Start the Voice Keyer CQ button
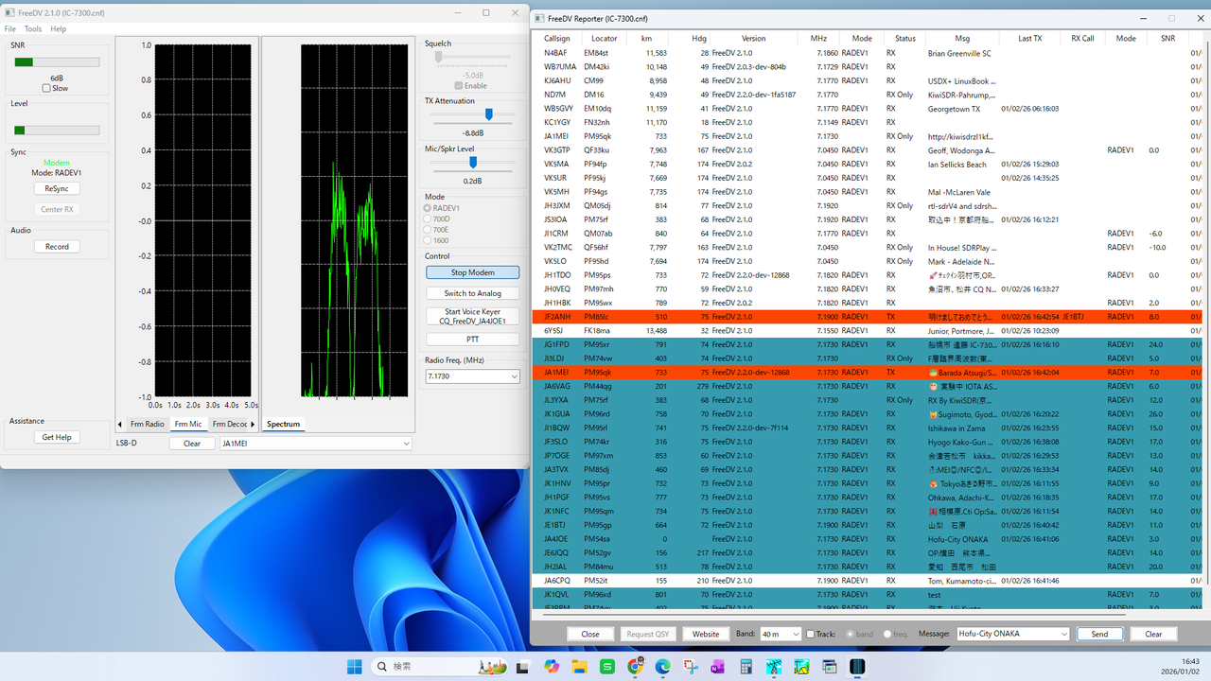1211x681 pixels. [473, 316]
